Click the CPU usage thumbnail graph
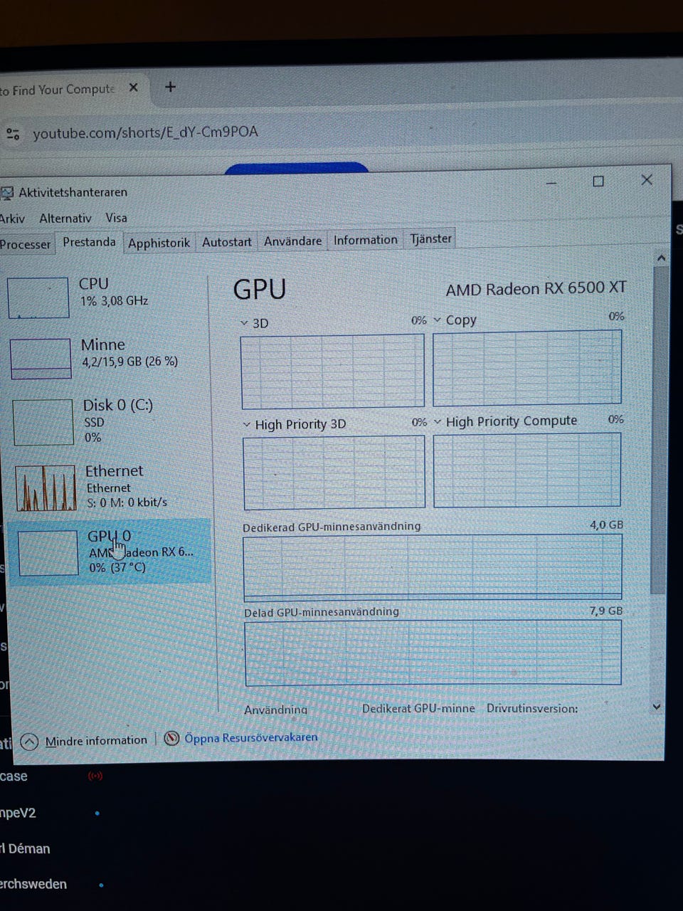 click(x=38, y=297)
